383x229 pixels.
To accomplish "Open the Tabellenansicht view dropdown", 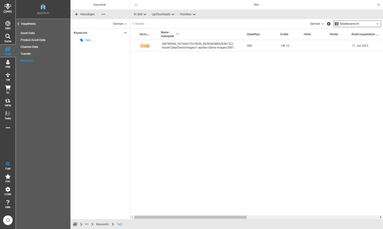I will point(357,24).
